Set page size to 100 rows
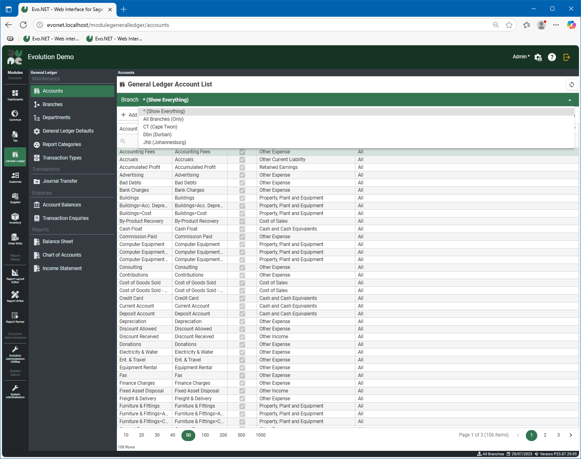Image resolution: width=581 pixels, height=459 pixels. tap(205, 435)
